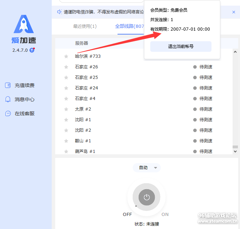The image size is (240, 229).
Task: Click the 并发连接: 1 text
Action: point(162,20)
